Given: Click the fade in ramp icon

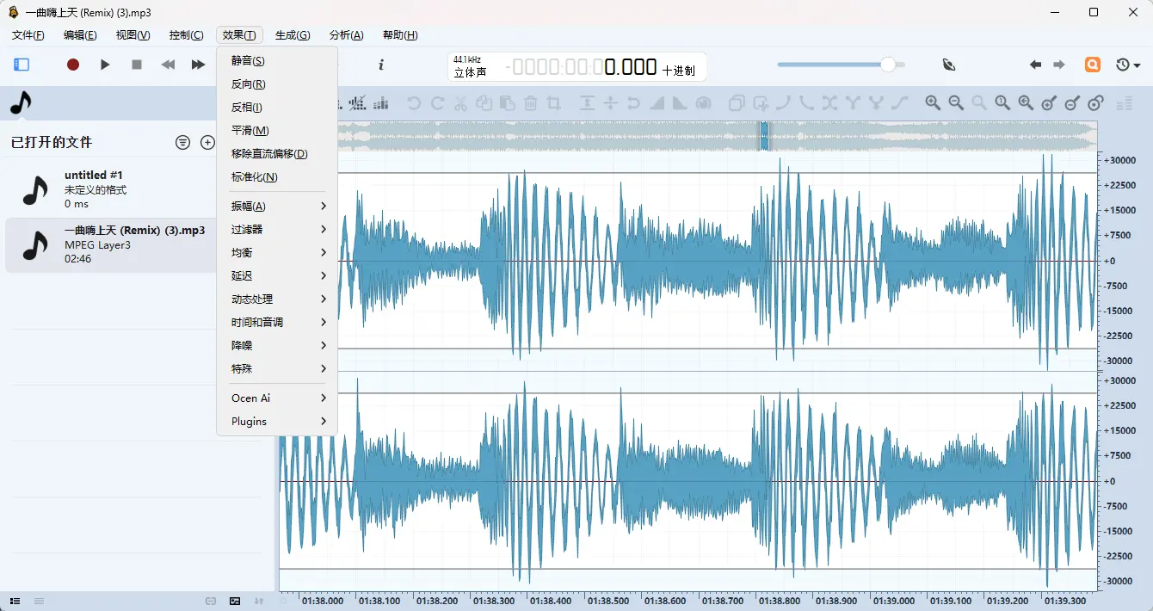Looking at the screenshot, I should [x=657, y=103].
